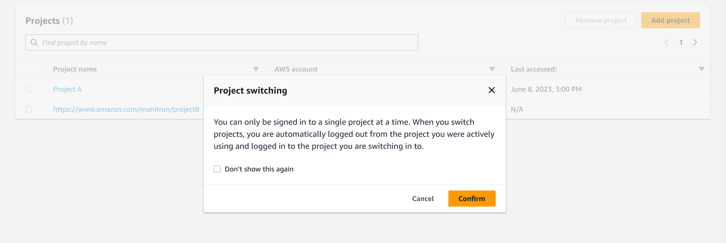Open the Project name filter dropdown
Image resolution: width=726 pixels, height=243 pixels.
[256, 69]
